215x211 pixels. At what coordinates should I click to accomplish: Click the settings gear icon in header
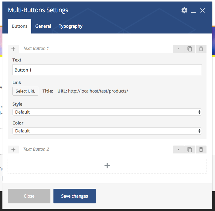[184, 10]
